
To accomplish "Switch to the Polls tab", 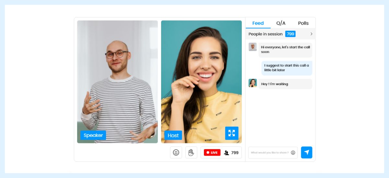I will click(x=303, y=23).
